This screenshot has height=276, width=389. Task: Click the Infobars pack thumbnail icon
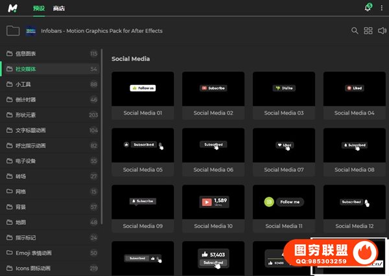pyautogui.click(x=31, y=30)
